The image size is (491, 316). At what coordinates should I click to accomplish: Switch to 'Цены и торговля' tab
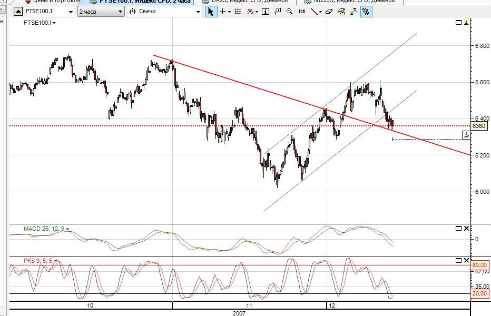click(x=52, y=2)
